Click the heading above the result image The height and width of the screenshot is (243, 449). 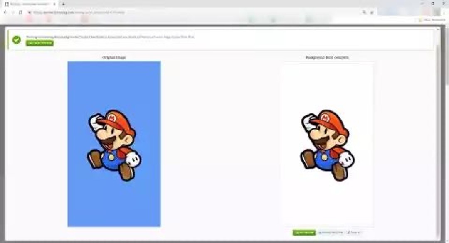tap(327, 57)
